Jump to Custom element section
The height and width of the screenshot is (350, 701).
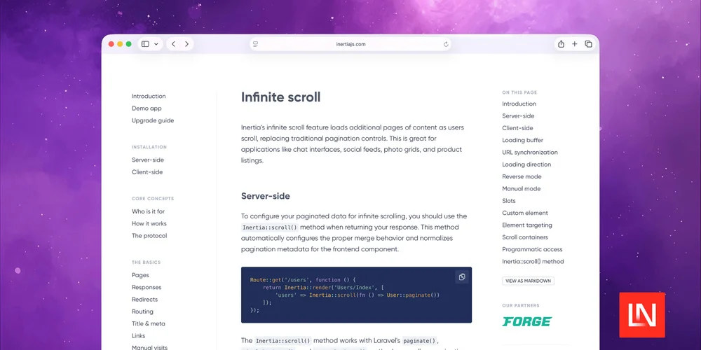click(525, 213)
